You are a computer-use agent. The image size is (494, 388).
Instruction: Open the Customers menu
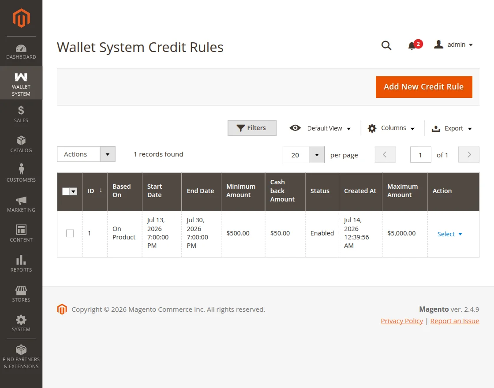21,174
